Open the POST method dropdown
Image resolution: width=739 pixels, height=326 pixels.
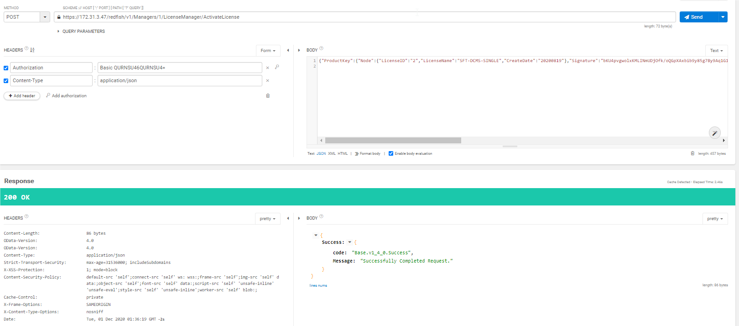click(45, 17)
